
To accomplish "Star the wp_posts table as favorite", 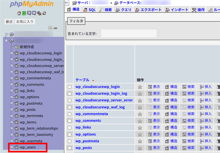I will [140, 148].
